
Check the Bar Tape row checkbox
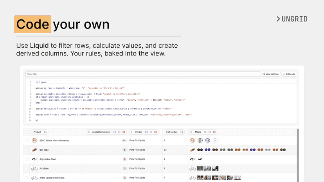click(x=26, y=150)
